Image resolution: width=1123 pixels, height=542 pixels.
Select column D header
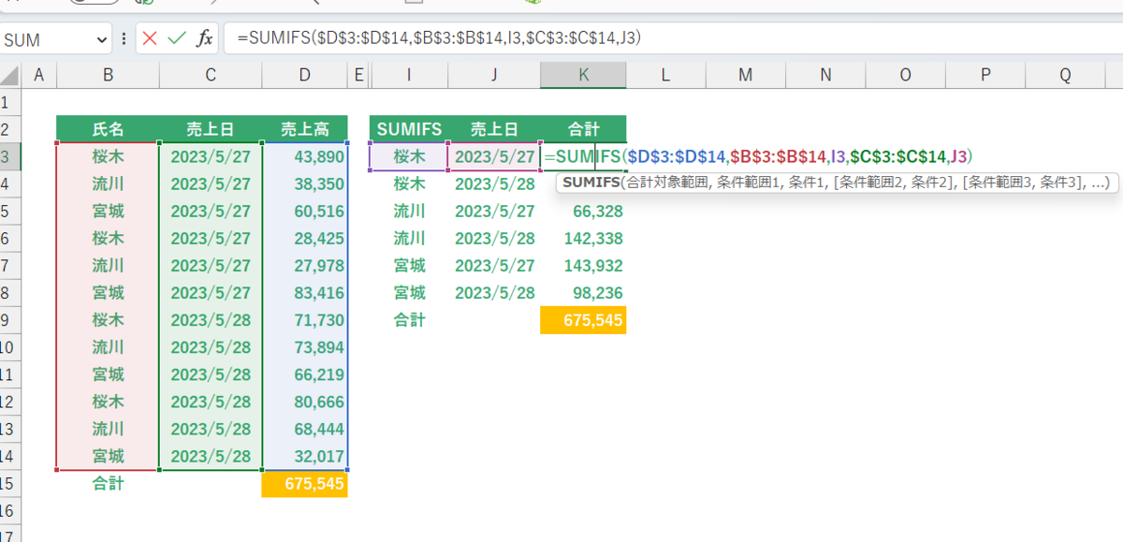(x=304, y=75)
